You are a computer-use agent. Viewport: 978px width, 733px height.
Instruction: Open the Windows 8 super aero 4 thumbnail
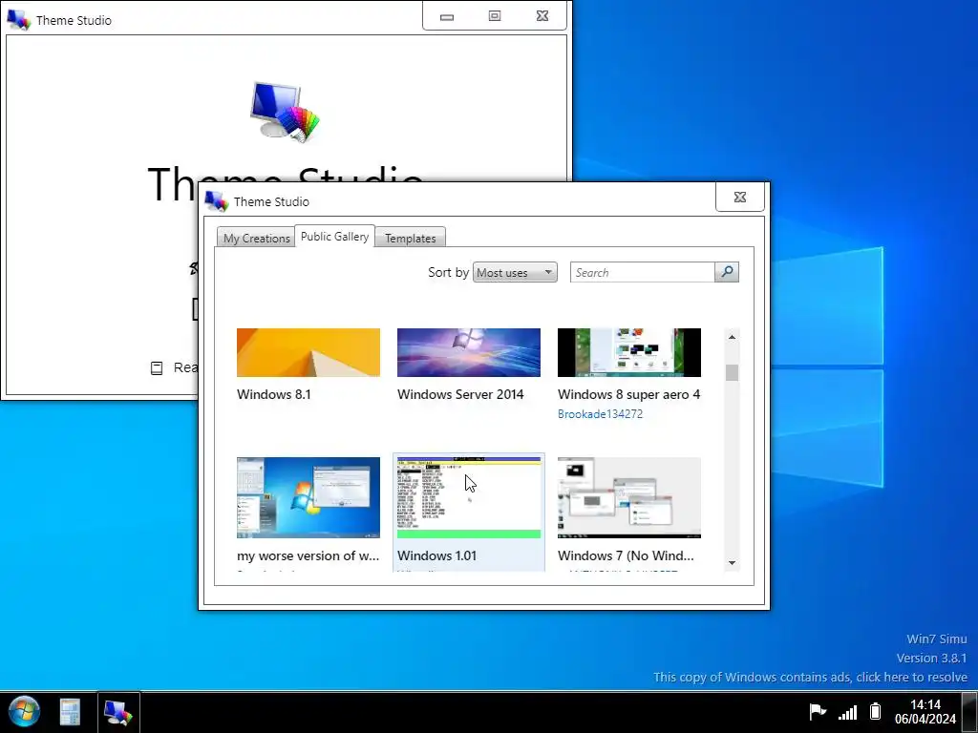pos(629,353)
